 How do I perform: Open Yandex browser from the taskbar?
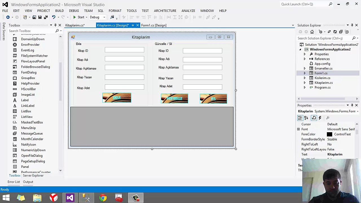point(54,198)
